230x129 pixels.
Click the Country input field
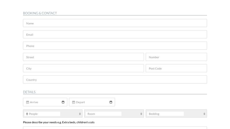coord(115,79)
